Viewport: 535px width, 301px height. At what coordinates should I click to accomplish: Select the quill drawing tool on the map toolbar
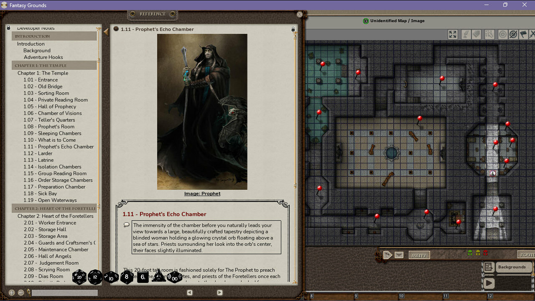tap(466, 34)
